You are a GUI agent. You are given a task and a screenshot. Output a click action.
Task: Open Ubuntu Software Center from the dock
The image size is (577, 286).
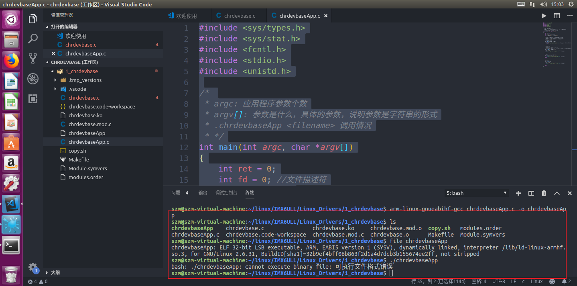pyautogui.click(x=11, y=143)
